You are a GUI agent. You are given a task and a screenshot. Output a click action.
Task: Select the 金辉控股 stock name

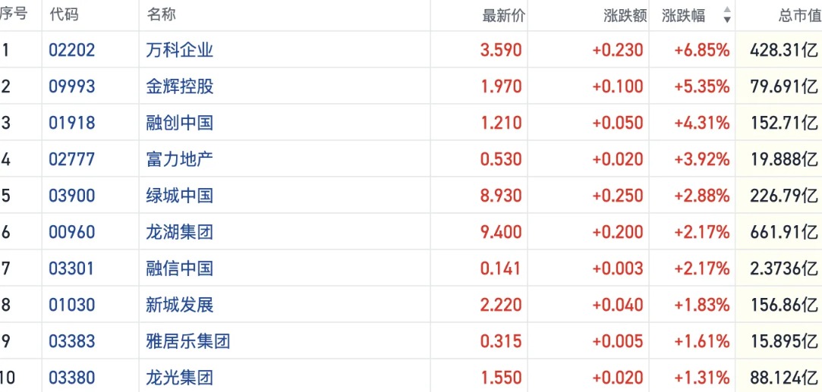click(180, 86)
